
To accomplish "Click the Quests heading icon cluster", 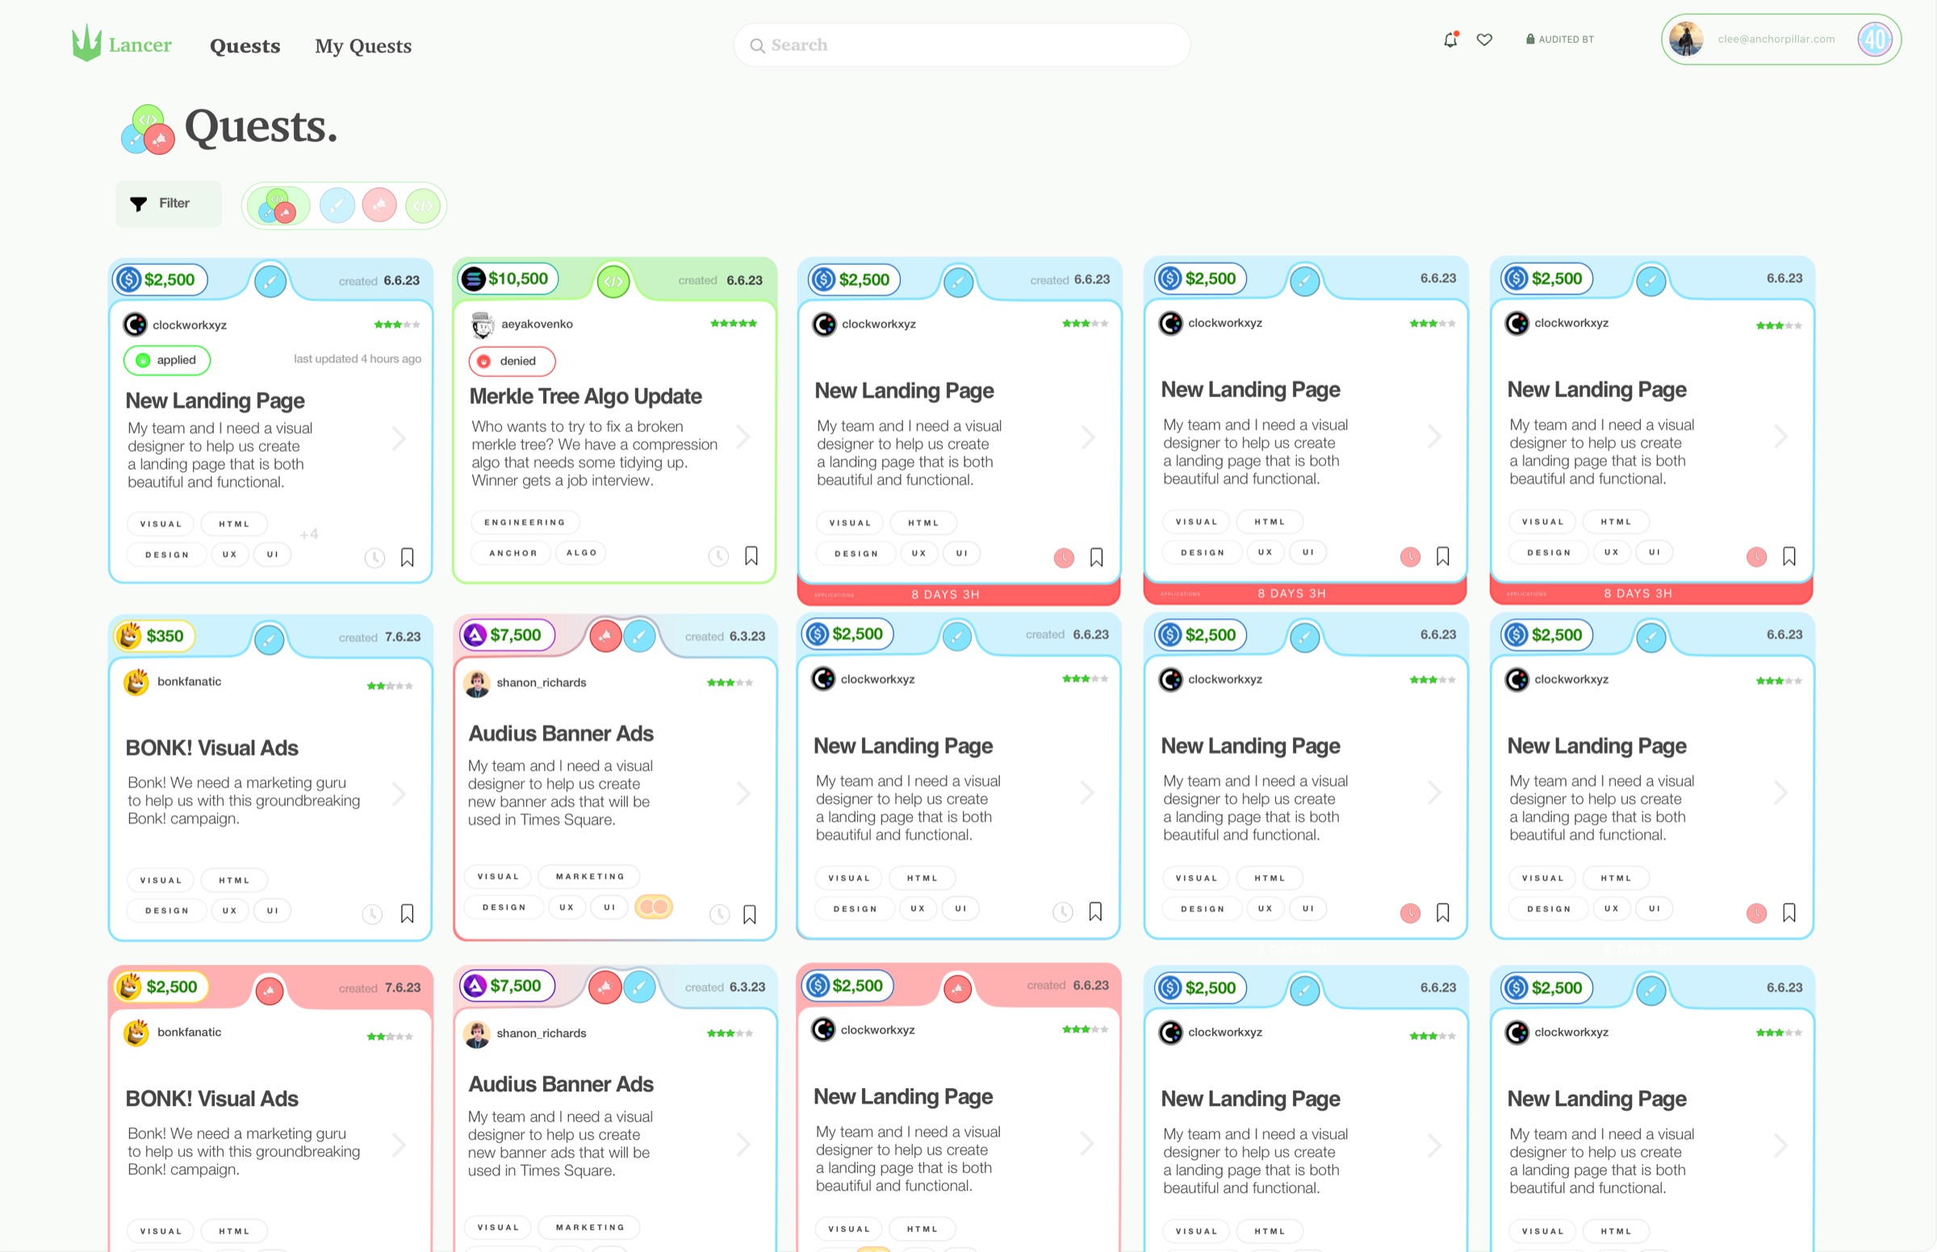I will [x=148, y=129].
